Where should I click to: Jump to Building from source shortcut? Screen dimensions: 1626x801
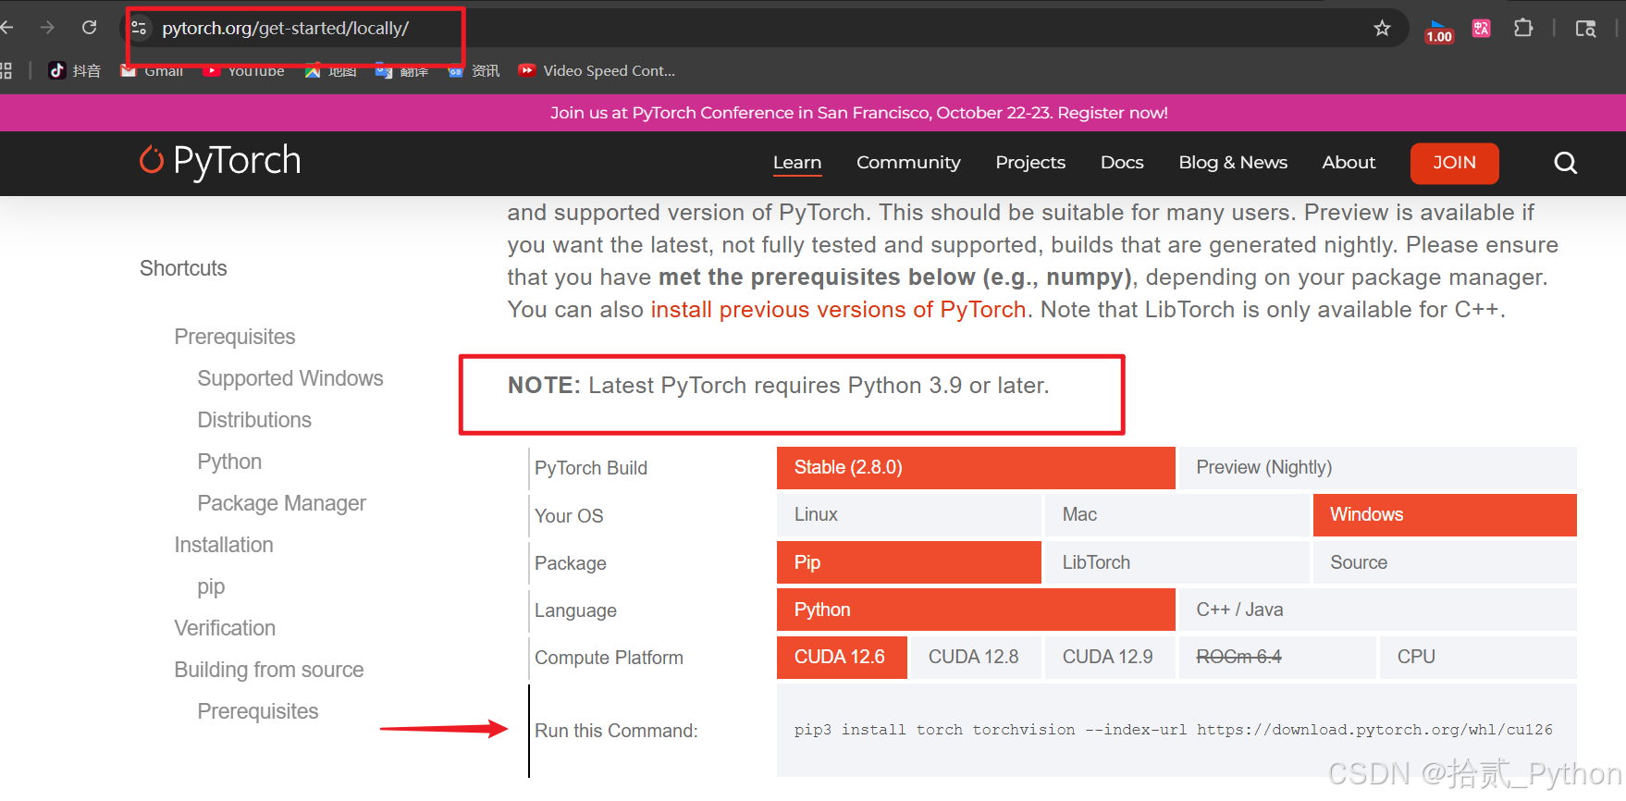tap(269, 670)
